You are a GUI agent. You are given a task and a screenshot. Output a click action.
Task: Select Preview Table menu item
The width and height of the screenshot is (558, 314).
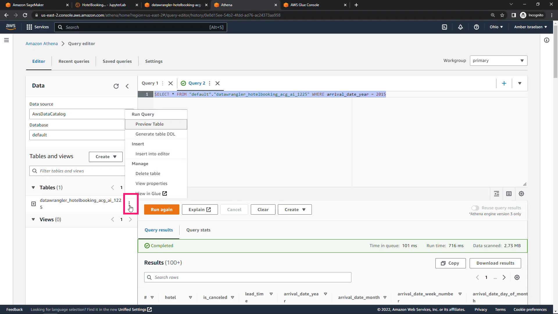[149, 124]
